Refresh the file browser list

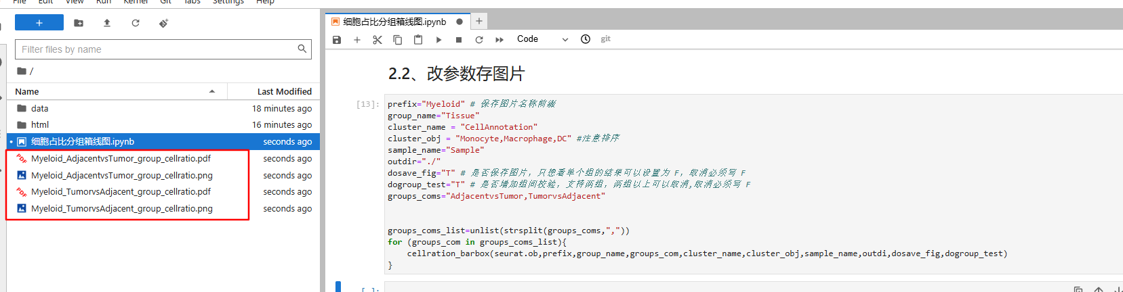136,23
